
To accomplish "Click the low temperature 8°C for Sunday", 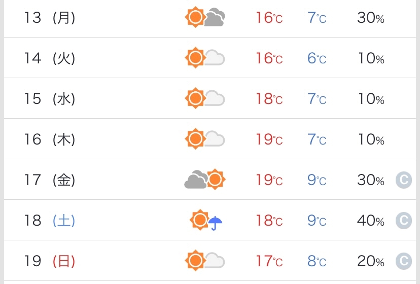I will 317,261.
